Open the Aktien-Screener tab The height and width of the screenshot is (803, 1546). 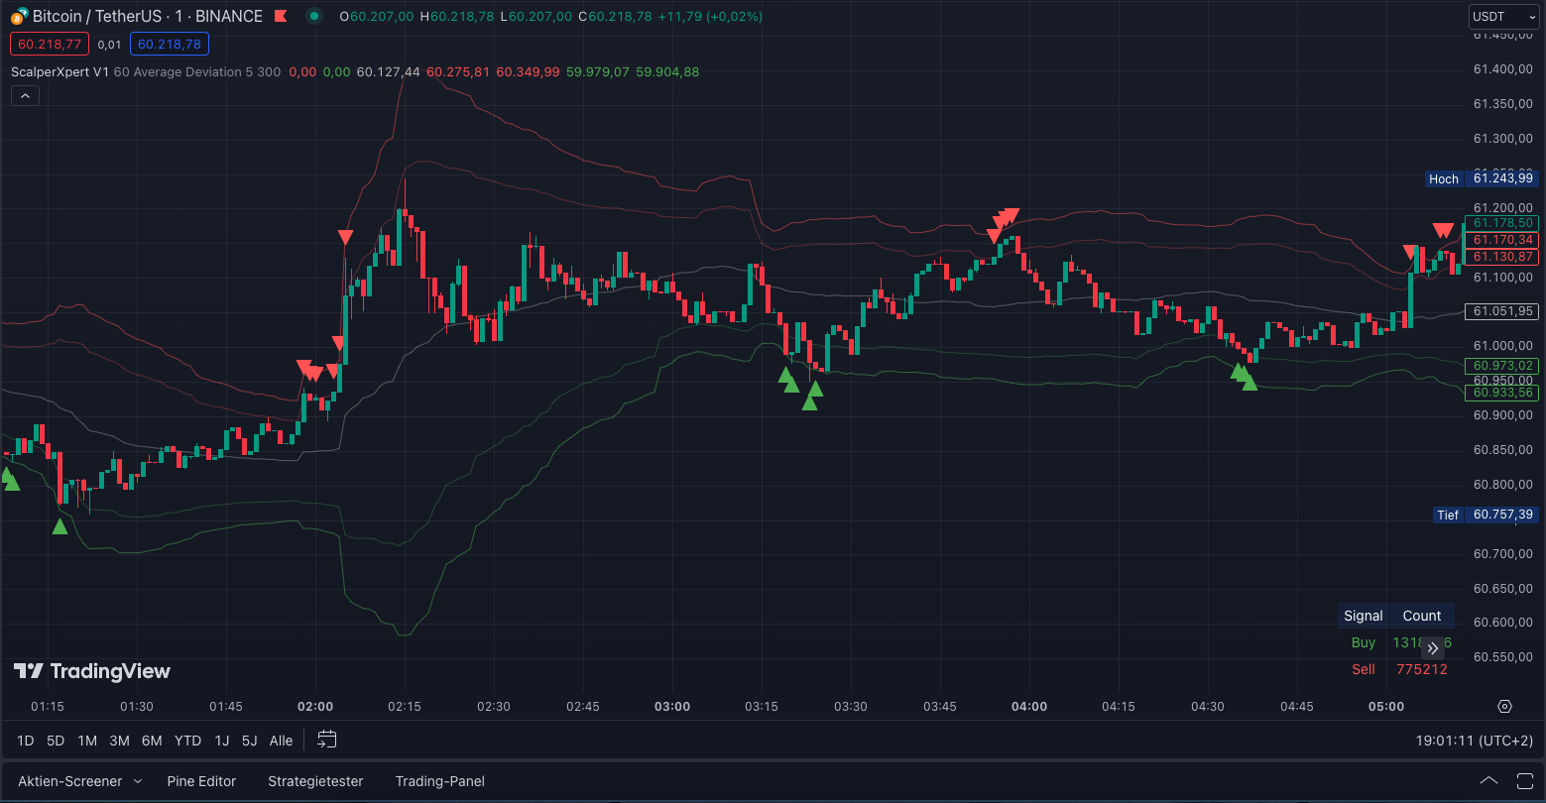coord(70,781)
